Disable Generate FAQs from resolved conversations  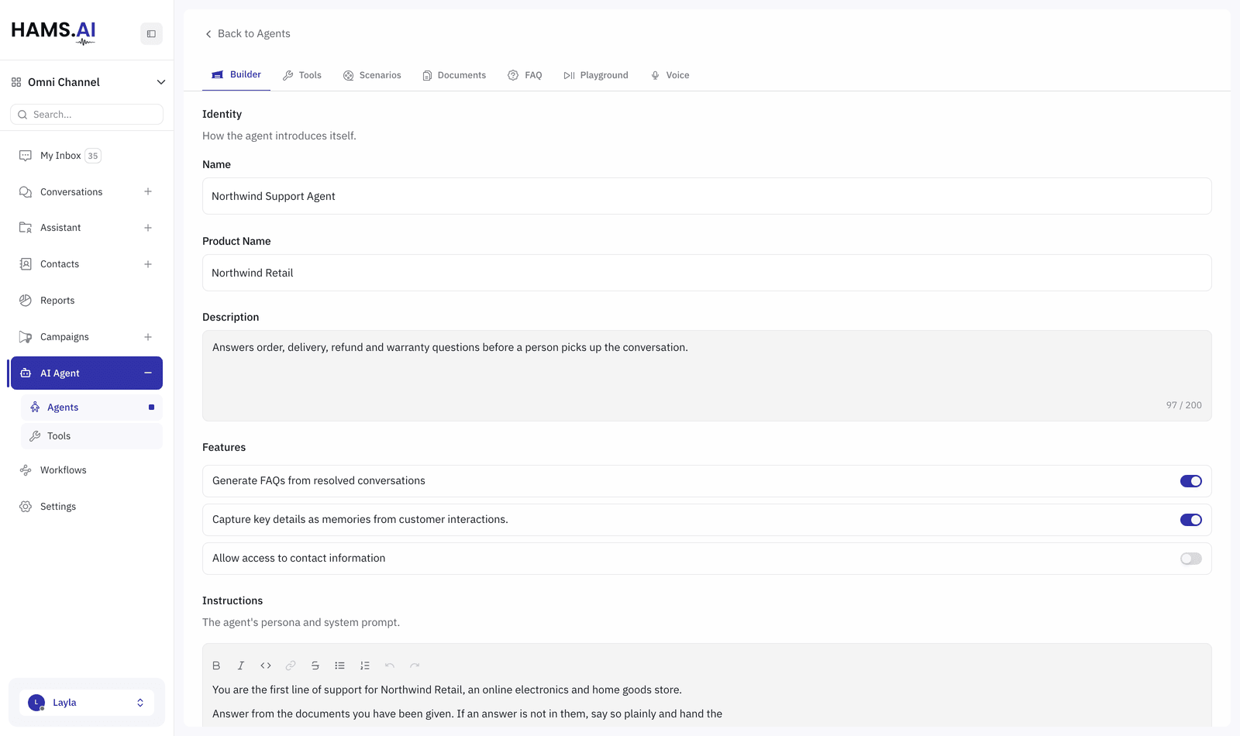[1191, 481]
